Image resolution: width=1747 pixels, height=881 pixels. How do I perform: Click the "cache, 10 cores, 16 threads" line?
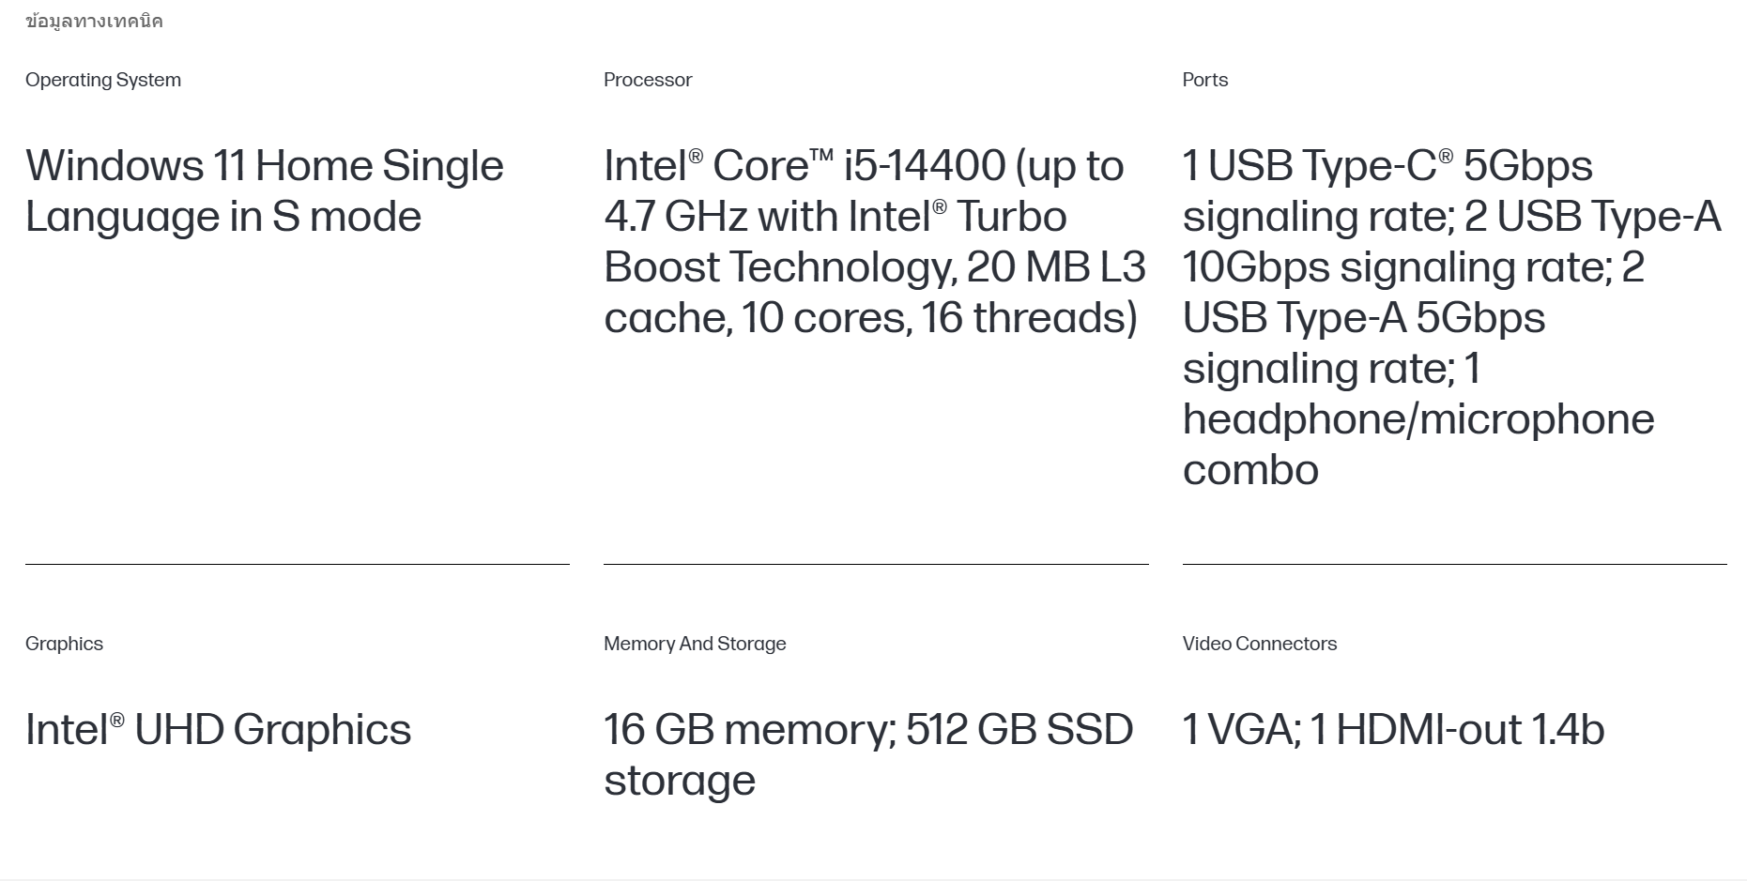870,318
